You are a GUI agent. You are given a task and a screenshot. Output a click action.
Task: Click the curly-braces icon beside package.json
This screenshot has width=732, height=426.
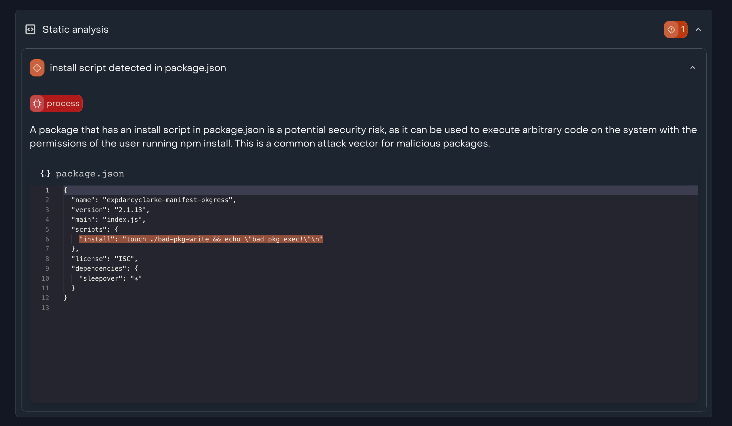45,174
